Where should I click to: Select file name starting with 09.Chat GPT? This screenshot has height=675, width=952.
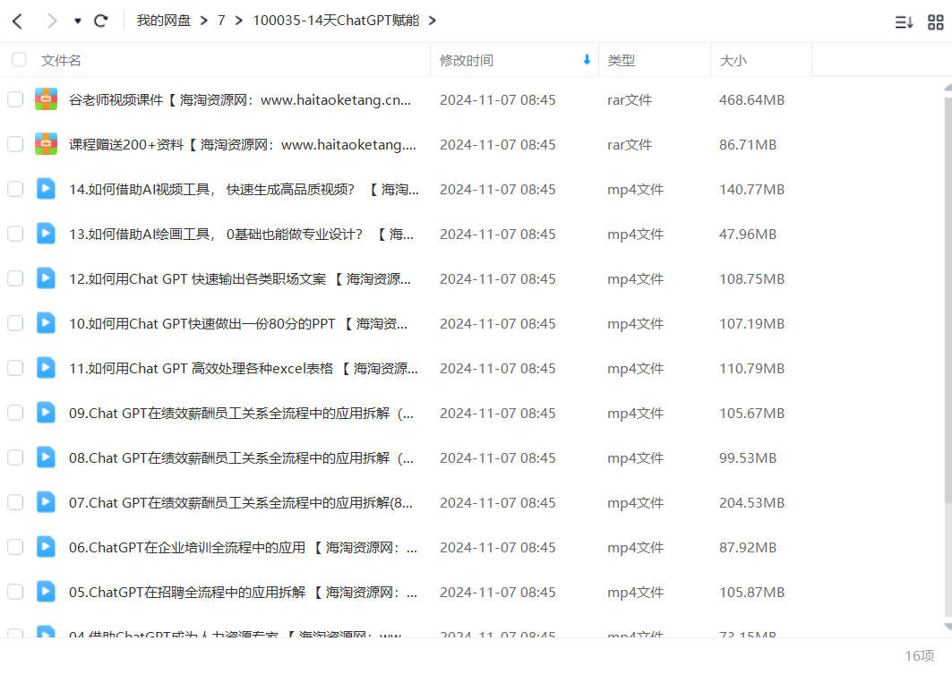241,414
